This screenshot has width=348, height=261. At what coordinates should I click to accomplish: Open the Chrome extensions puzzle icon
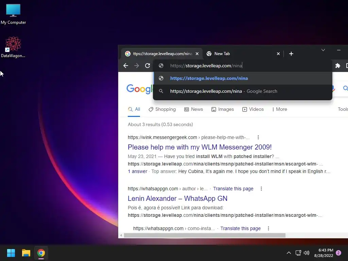click(x=337, y=66)
